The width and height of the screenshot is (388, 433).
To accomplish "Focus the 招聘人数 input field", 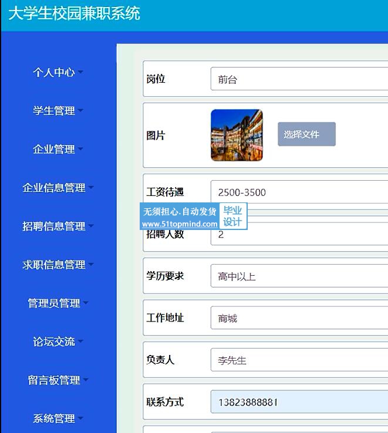I will coord(299,234).
